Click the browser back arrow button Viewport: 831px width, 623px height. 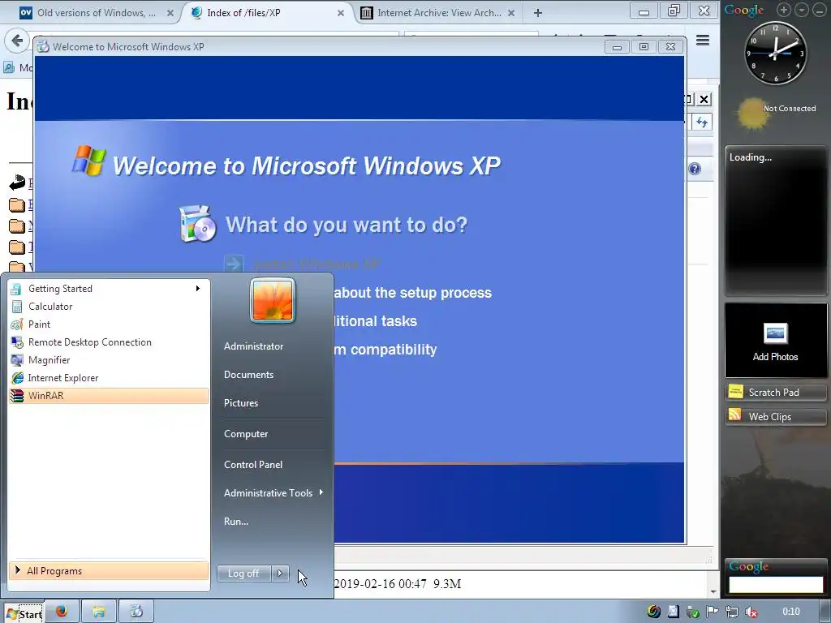pos(17,41)
